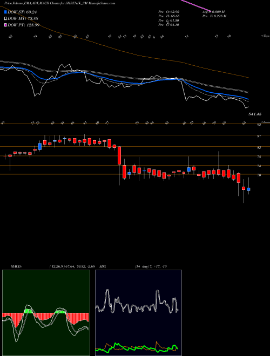Select the Pre L: 61.80 value
This screenshot has width=270, height=356.
pyautogui.click(x=169, y=20)
